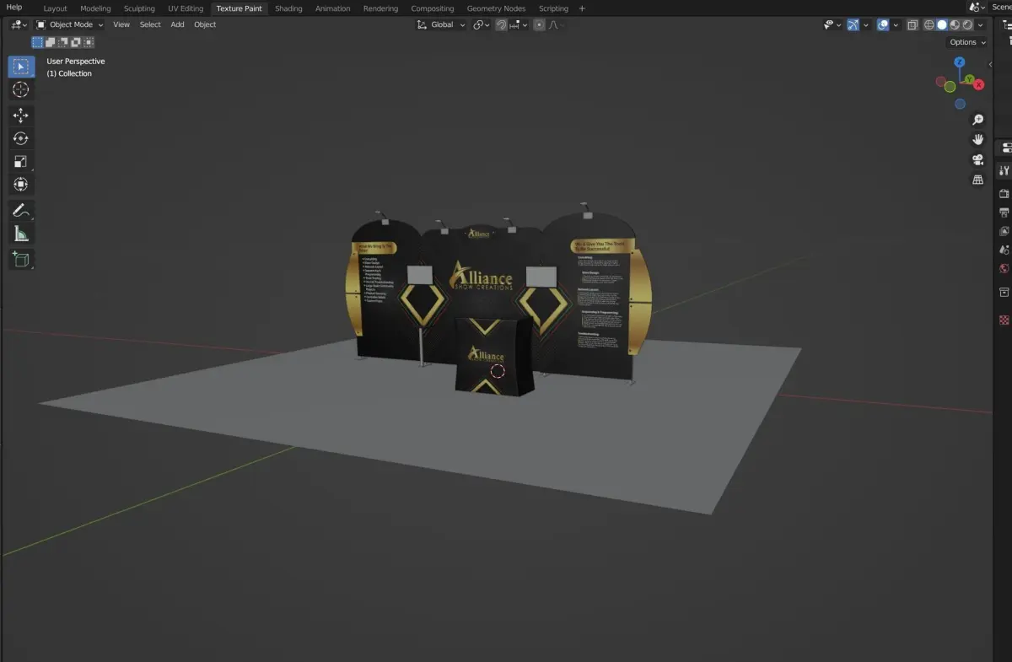Set selection mode to new selection
The width and height of the screenshot is (1012, 662).
38,42
